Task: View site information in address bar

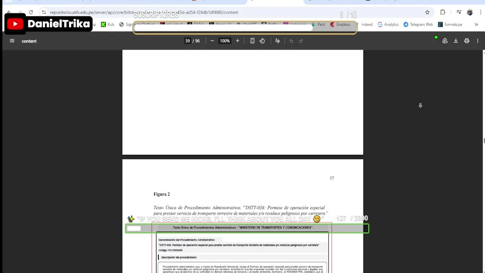Action: (x=44, y=12)
